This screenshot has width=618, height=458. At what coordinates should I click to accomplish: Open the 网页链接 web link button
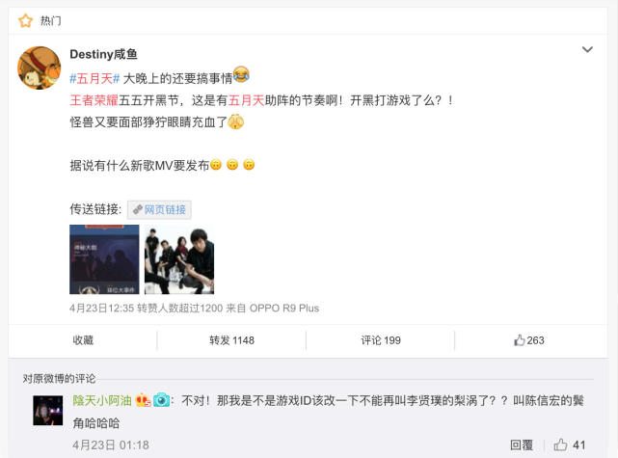pos(159,209)
